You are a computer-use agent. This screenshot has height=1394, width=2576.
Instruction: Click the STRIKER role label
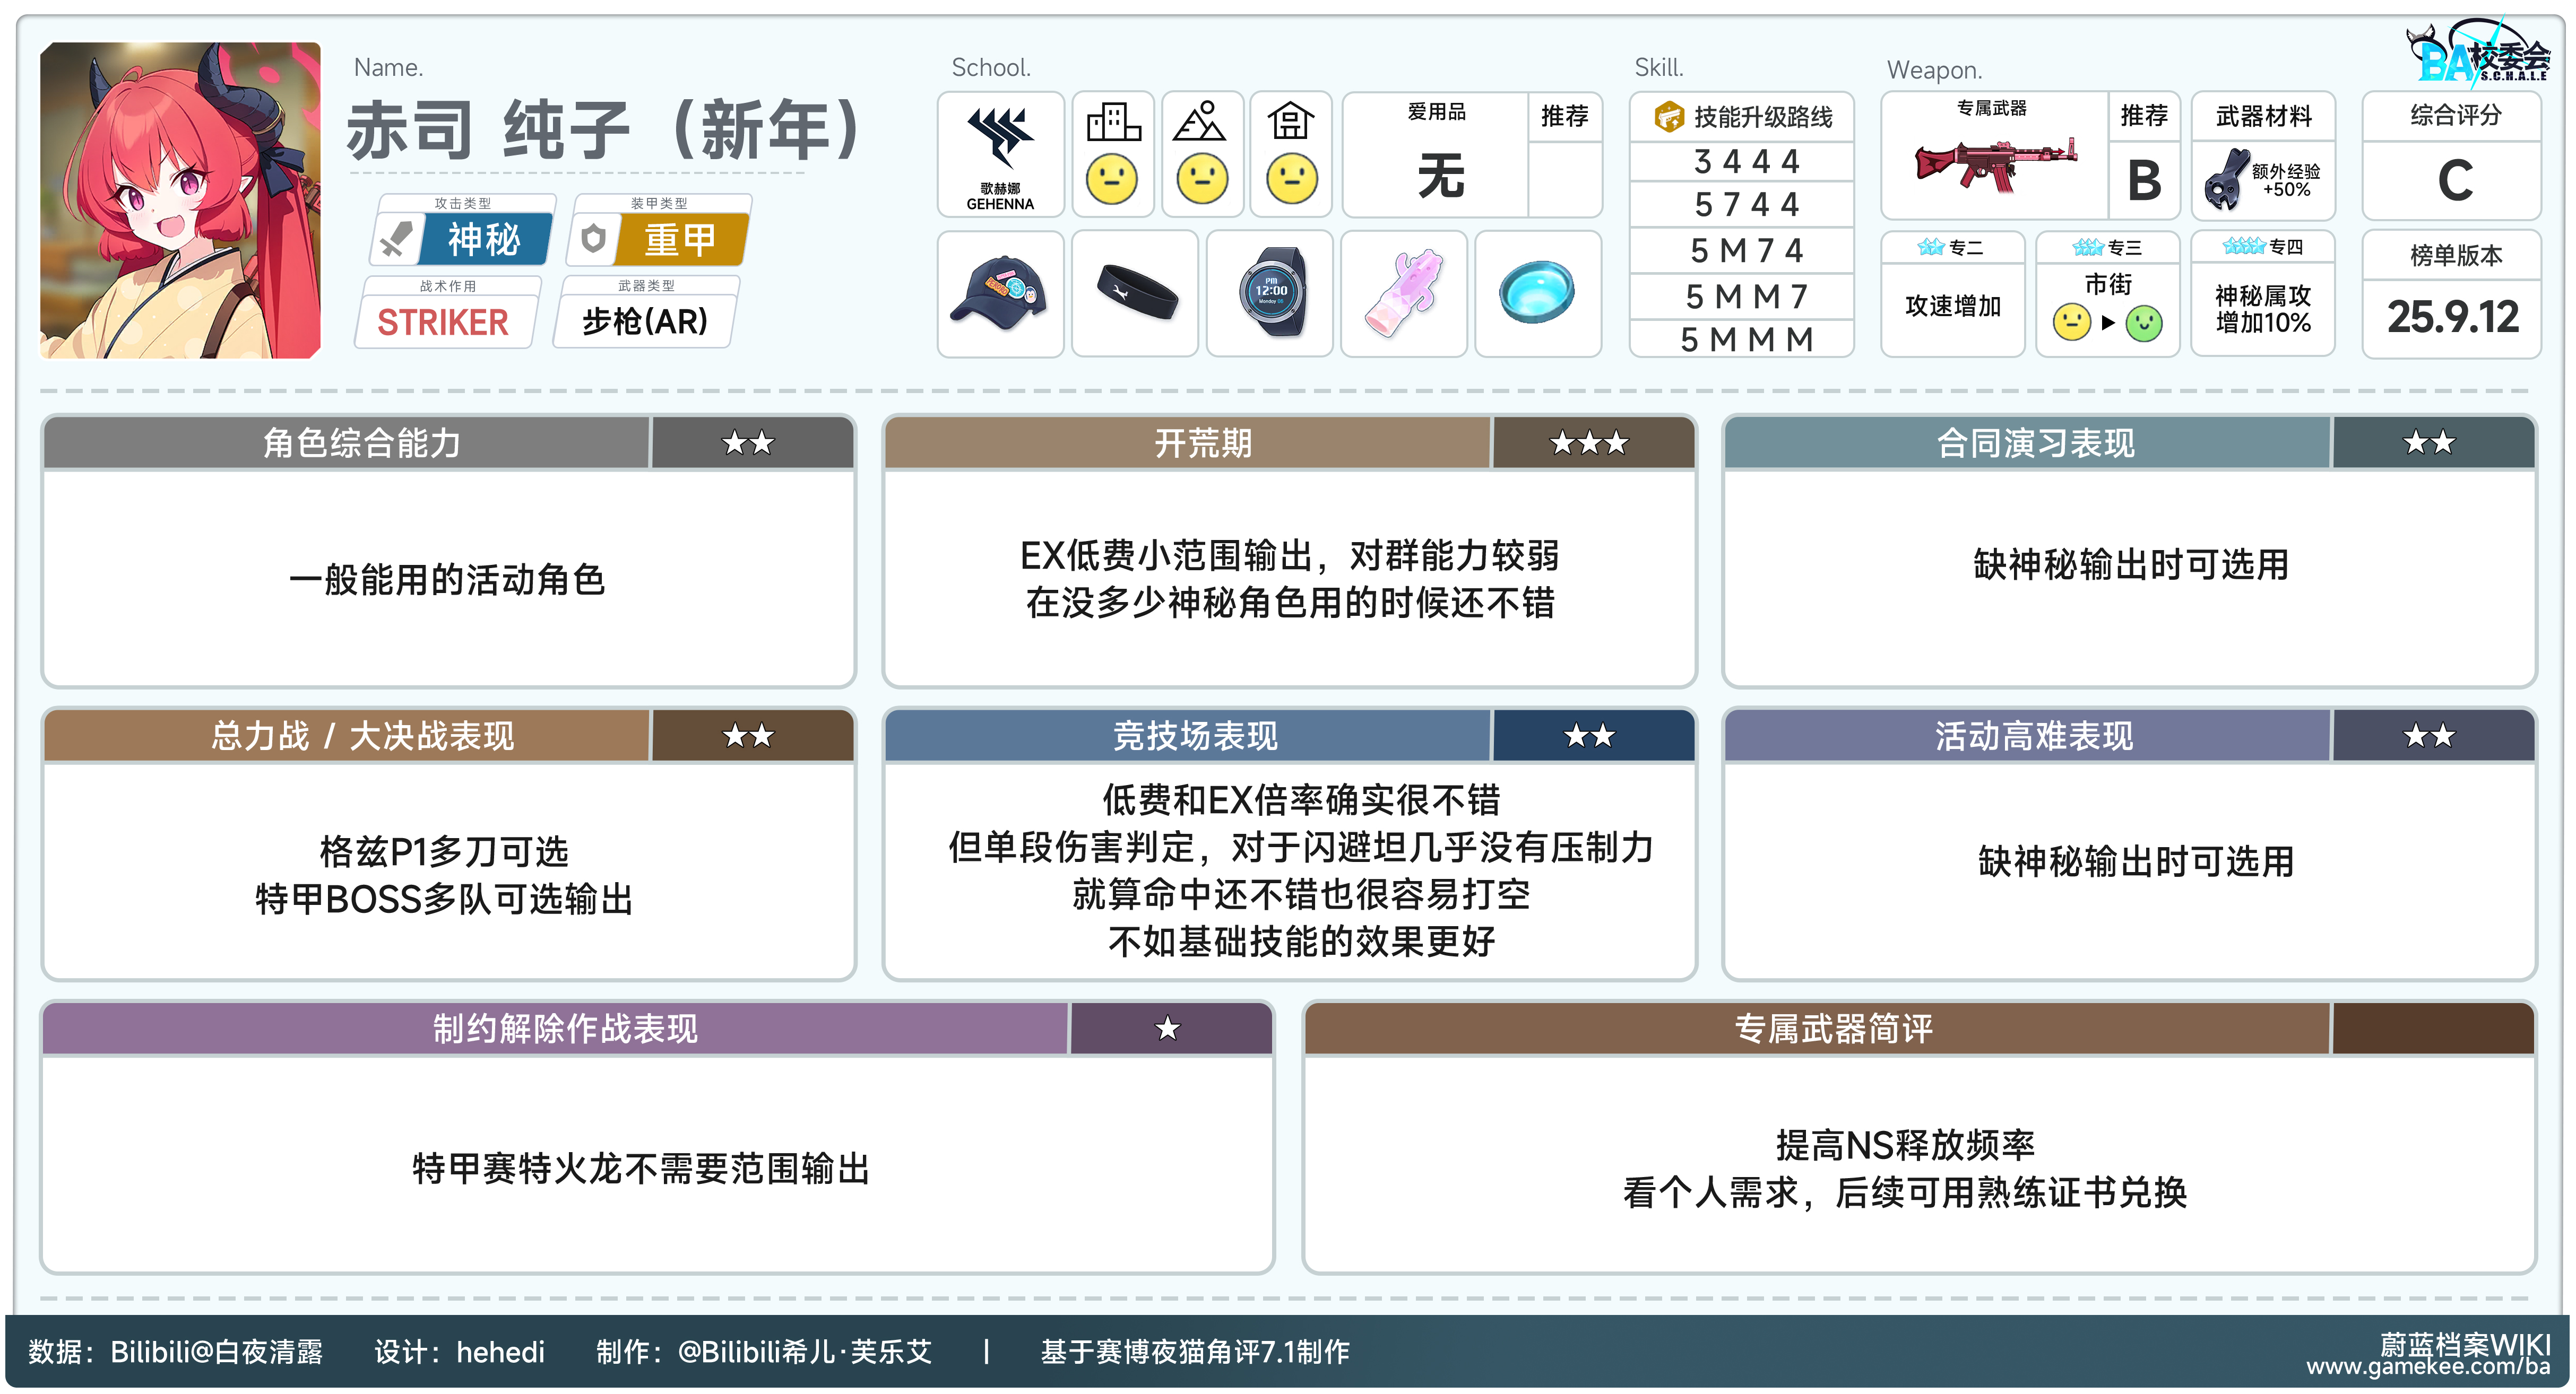coord(443,323)
